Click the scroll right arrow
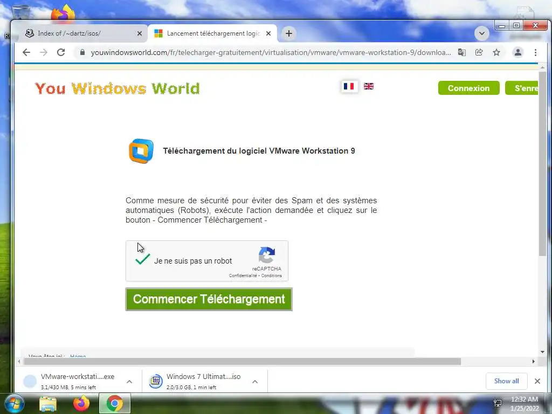 (533, 362)
